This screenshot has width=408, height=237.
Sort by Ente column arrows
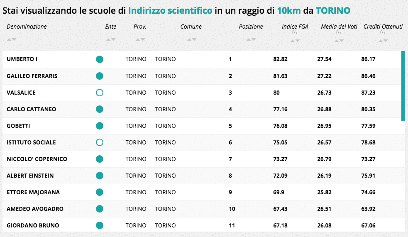pyautogui.click(x=111, y=40)
